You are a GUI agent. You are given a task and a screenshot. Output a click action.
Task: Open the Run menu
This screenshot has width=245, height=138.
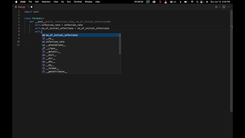[69, 2]
